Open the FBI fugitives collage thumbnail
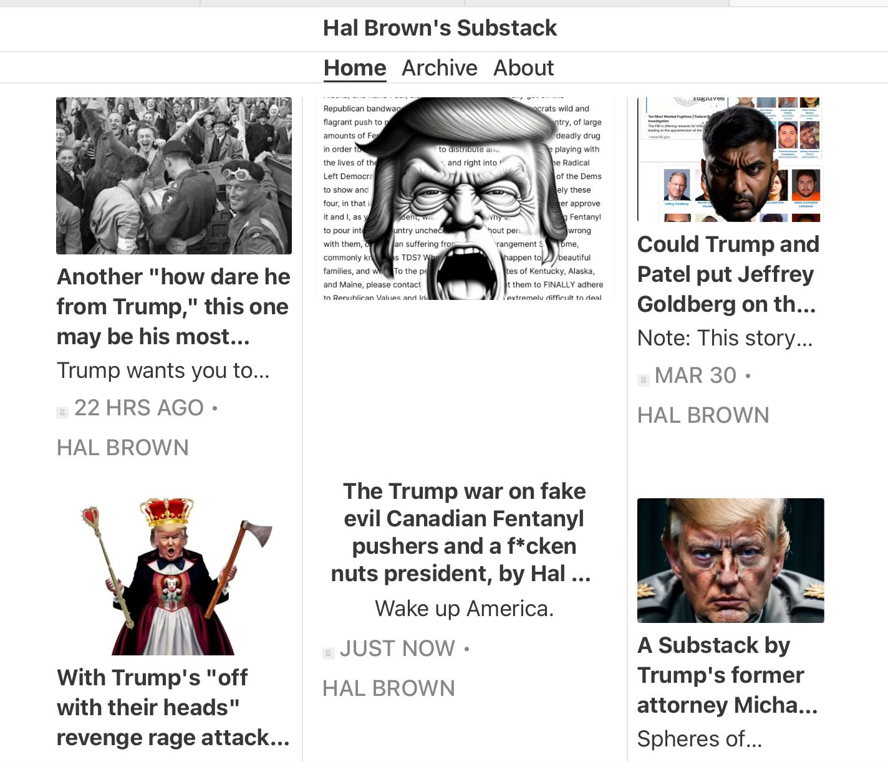Image resolution: width=888 pixels, height=762 pixels. click(730, 160)
